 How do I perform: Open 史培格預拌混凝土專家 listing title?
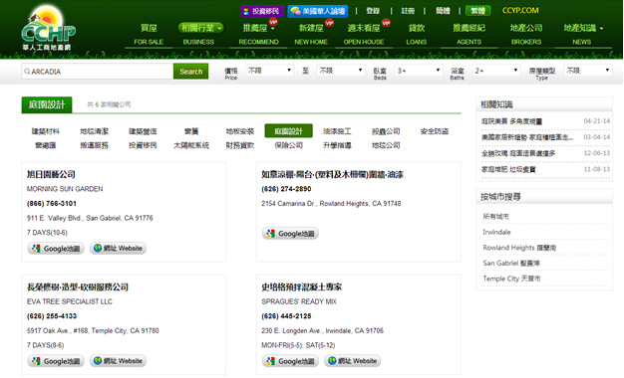[301, 287]
